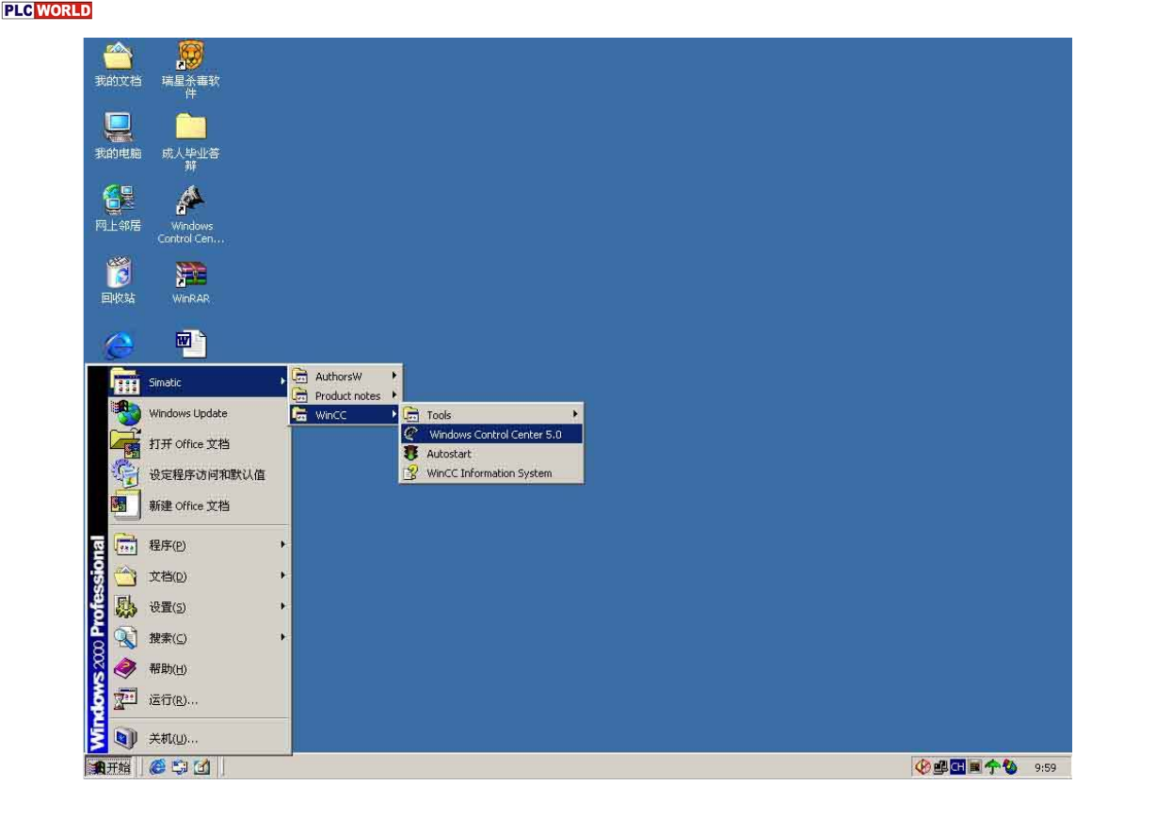The width and height of the screenshot is (1156, 817).
Task: Click the 关机 shut down computer icon
Action: click(125, 738)
